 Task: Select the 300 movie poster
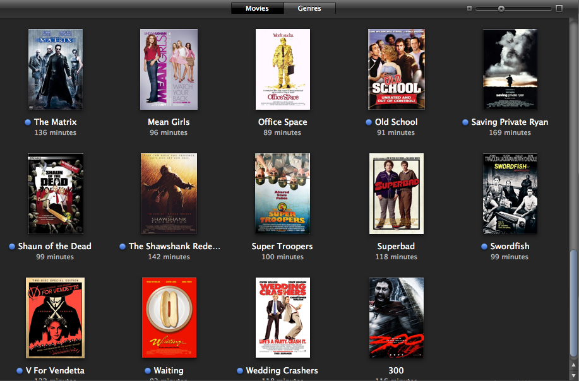tap(397, 317)
